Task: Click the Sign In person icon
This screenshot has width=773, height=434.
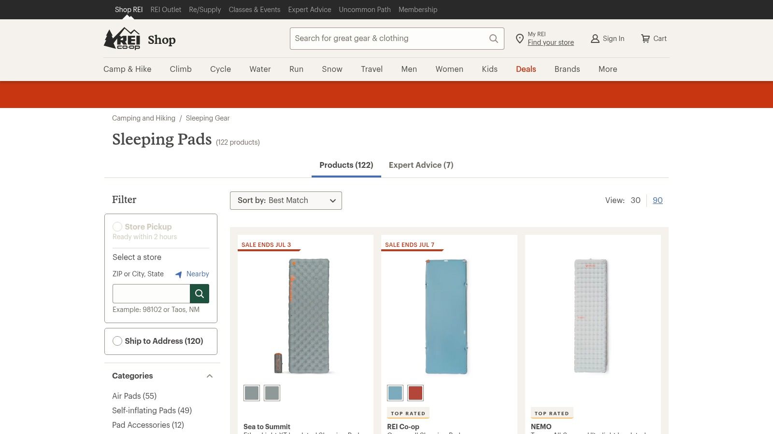Action: [595, 39]
